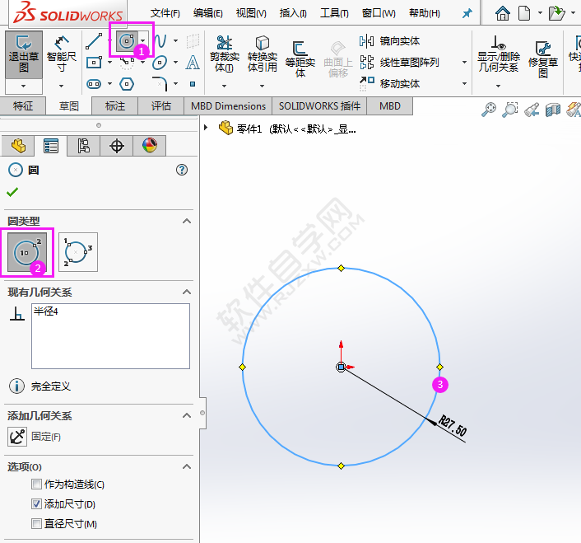Open the 工具(T) menu
The height and width of the screenshot is (543, 581).
tap(333, 13)
